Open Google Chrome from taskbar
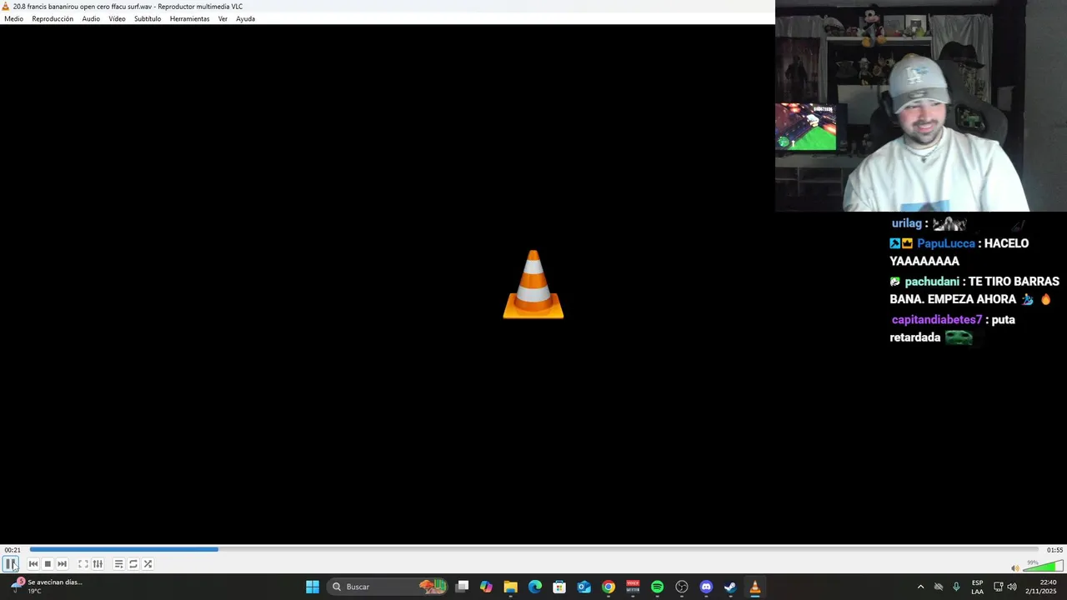1067x600 pixels. point(609,587)
